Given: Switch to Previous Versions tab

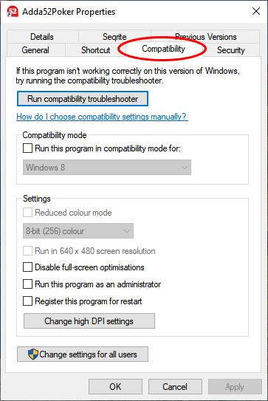Looking at the screenshot, I should 205,37.
